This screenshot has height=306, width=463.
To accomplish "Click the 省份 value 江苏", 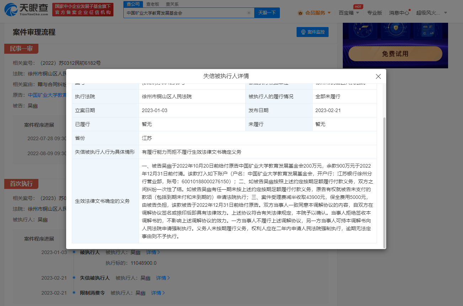I will pos(147,138).
